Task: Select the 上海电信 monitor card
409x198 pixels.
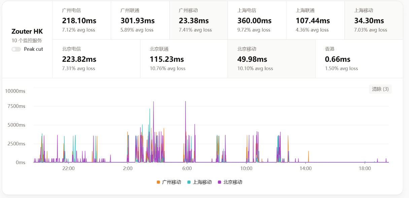Action: (257, 20)
